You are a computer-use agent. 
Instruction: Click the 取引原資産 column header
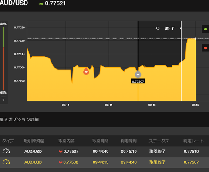click(x=34, y=141)
